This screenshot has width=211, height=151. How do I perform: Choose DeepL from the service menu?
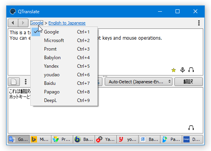pos(64,100)
